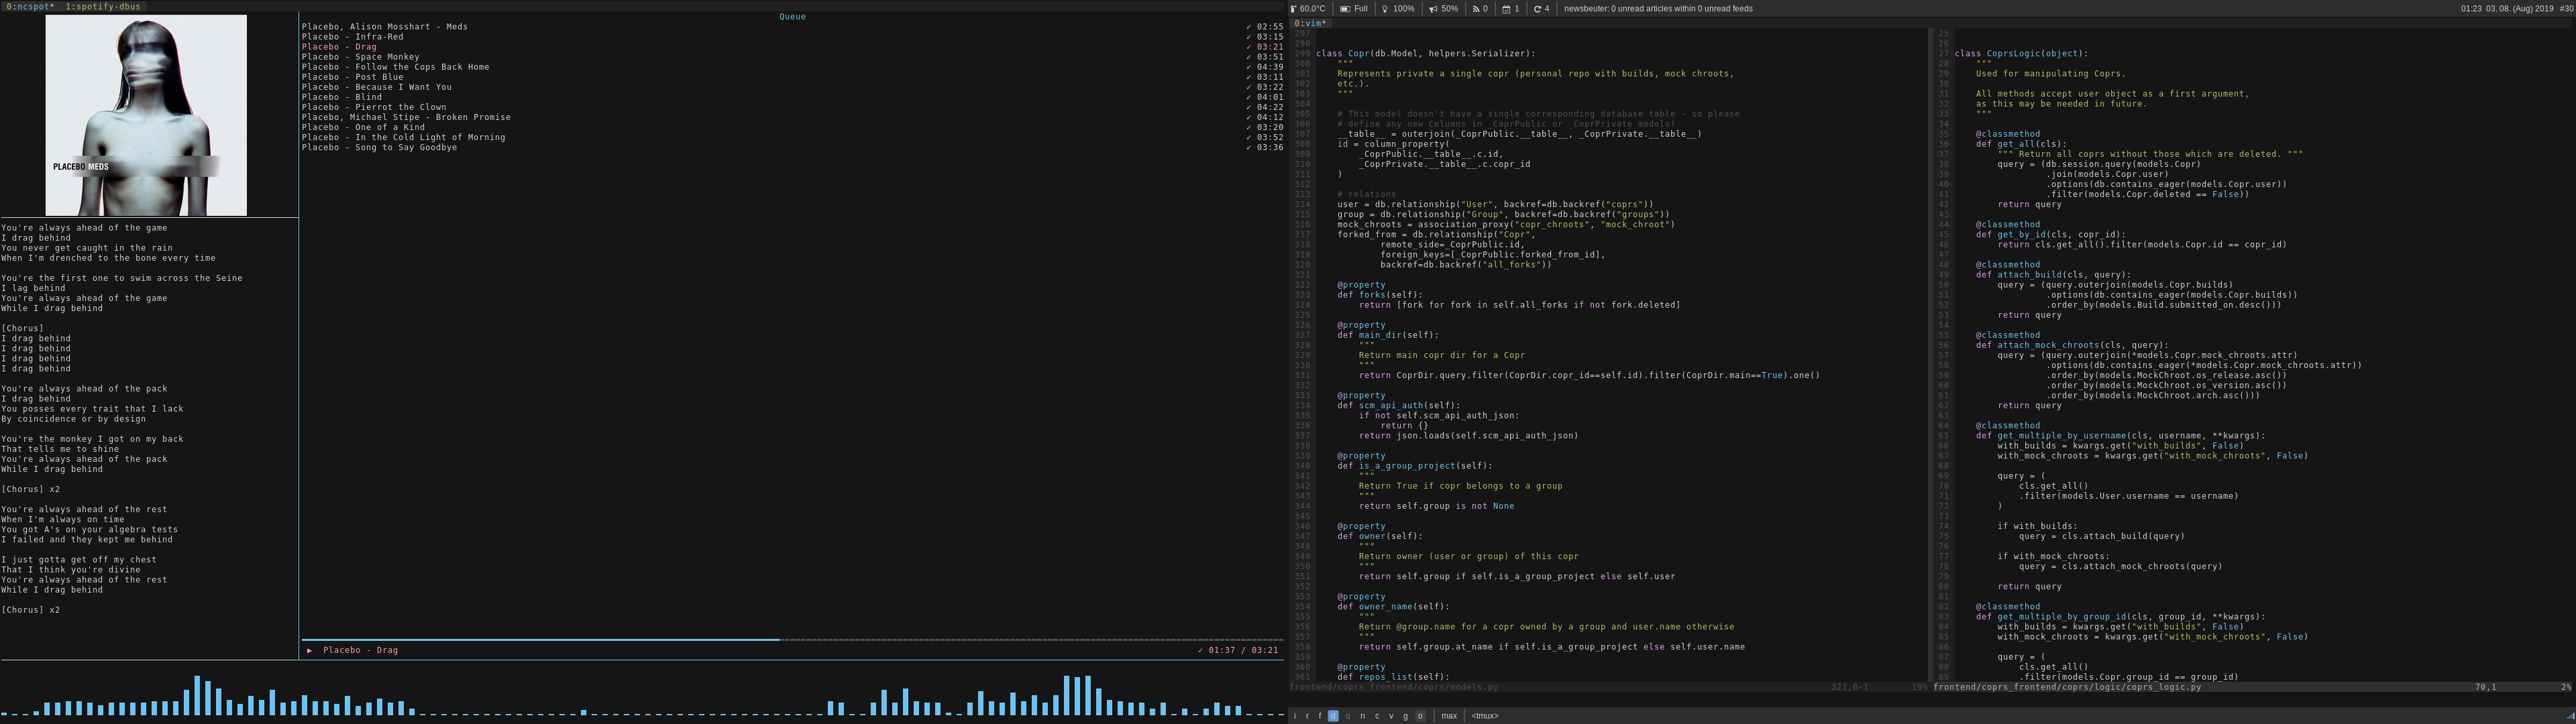Click the <tmux> window title in bar
Screen dimensions: 2576x724
tap(1485, 716)
